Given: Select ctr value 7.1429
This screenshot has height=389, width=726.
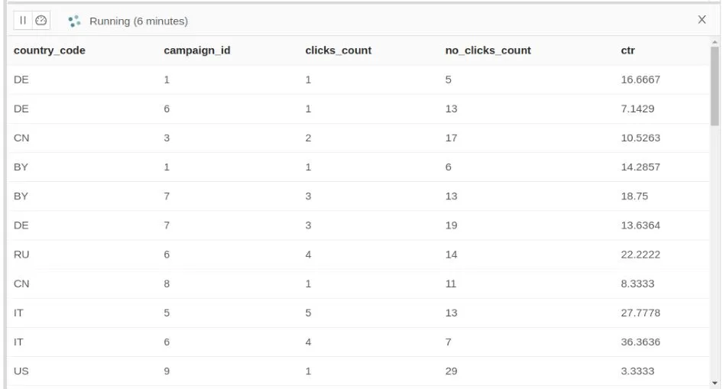Looking at the screenshot, I should pyautogui.click(x=637, y=109).
